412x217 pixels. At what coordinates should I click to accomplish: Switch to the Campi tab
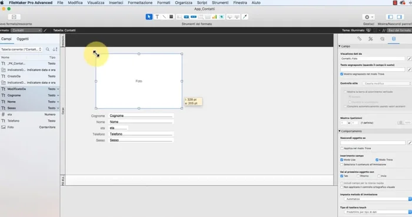tap(6, 39)
